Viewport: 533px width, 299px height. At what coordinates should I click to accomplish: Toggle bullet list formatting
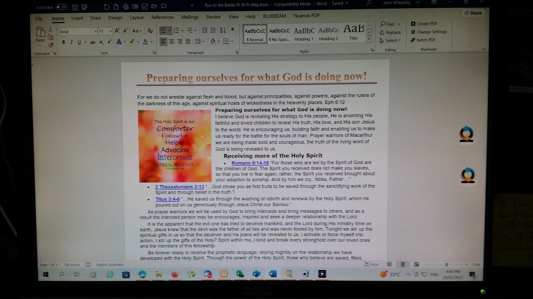click(163, 30)
